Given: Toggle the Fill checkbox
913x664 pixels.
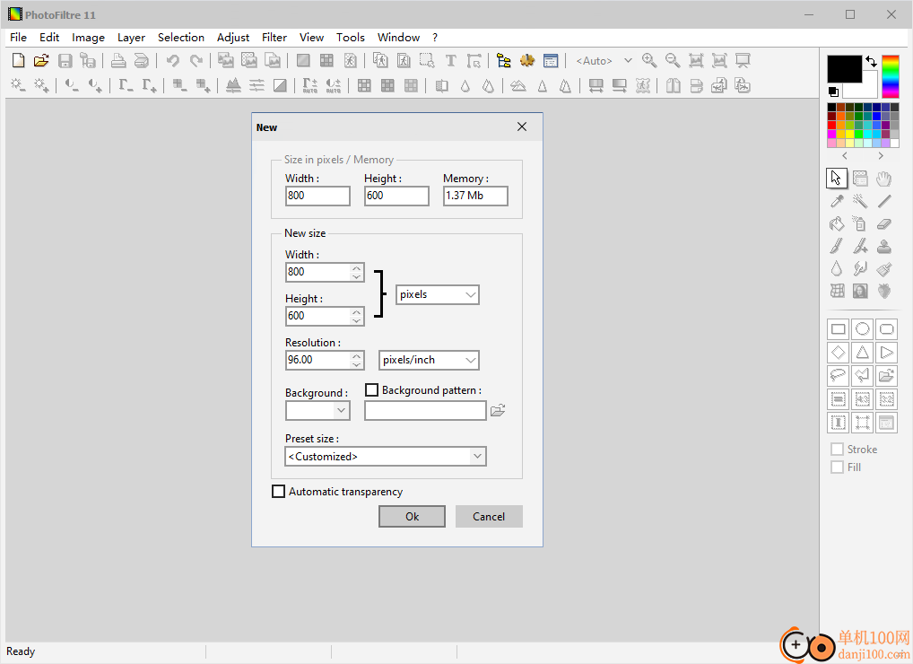Looking at the screenshot, I should point(838,467).
